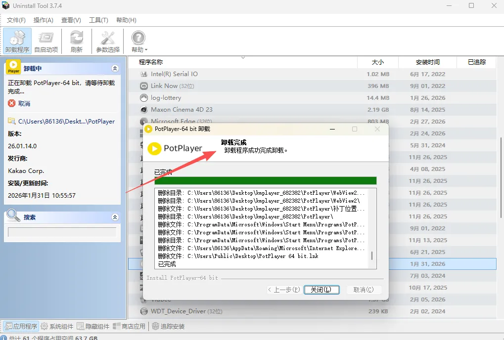Switch to the 应用程序 tab
Image resolution: width=504 pixels, height=340 pixels.
pos(21,327)
